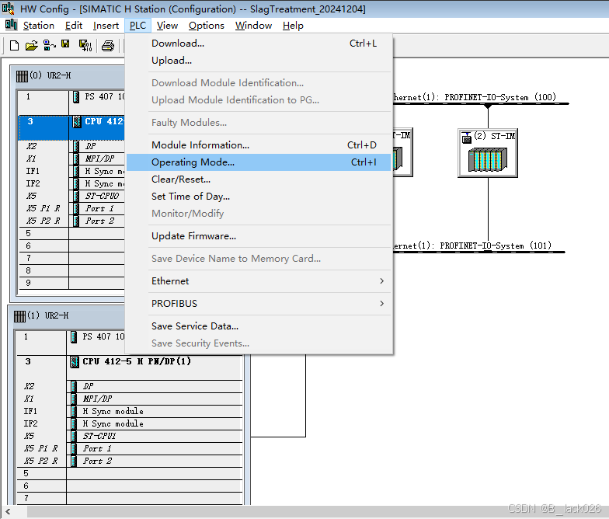Click the HW Config application icon in title bar
Screen dimensions: 609x519
(8, 8)
